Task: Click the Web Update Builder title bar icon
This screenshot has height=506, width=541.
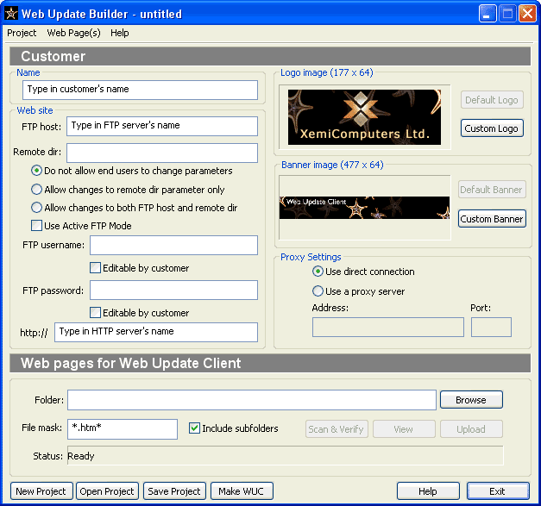Action: tap(12, 13)
